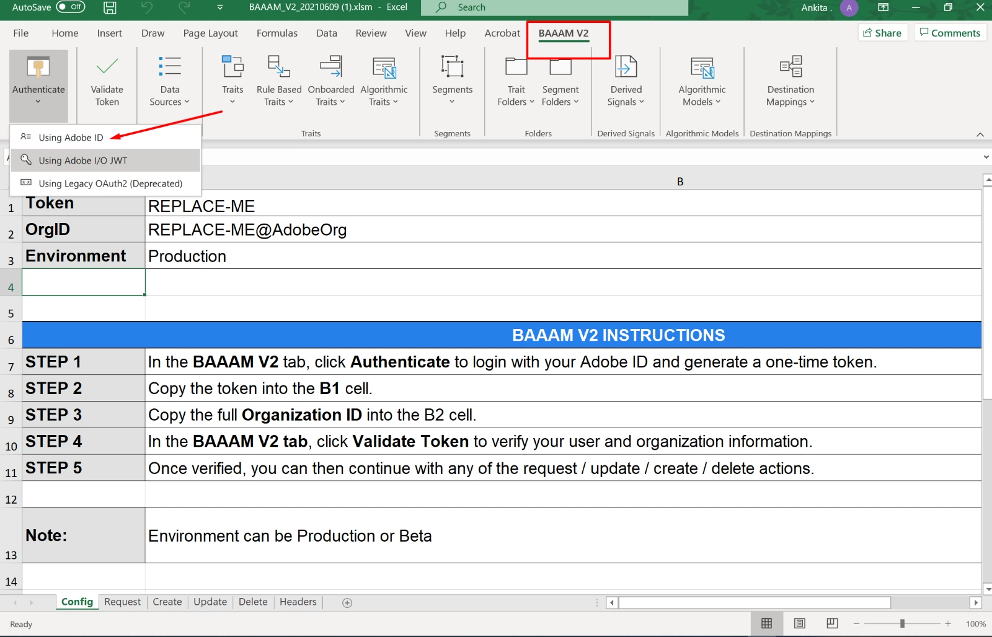Select cell containing REPLACE-ME@AdobeOrg
992x637 pixels.
click(563, 230)
